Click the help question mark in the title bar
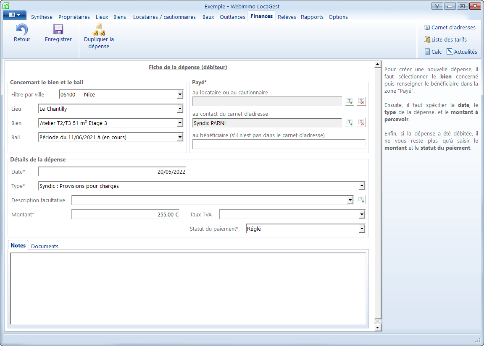Viewport: 484px width, 346px height. pos(437,6)
